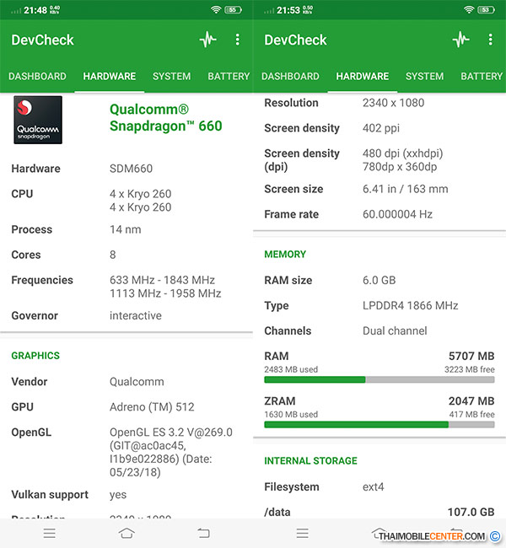Click the battery indicator in right status bar

click(x=487, y=9)
